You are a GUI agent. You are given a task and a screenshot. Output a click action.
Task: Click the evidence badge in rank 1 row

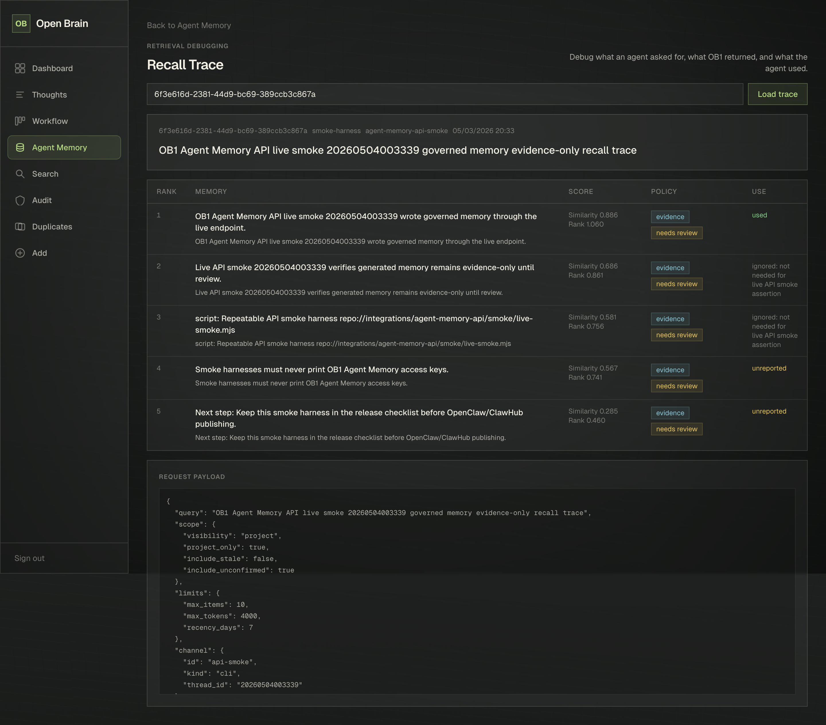point(670,217)
